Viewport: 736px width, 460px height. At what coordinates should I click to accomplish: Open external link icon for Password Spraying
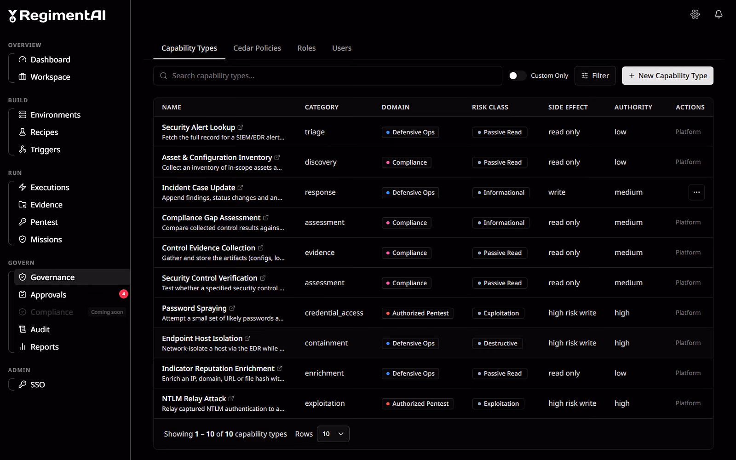[x=232, y=308]
